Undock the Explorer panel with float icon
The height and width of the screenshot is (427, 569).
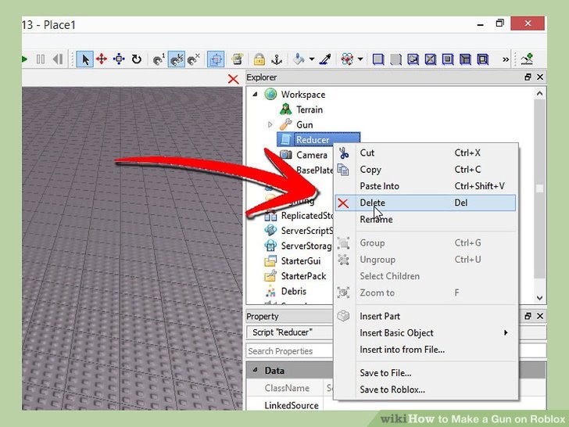tap(528, 77)
